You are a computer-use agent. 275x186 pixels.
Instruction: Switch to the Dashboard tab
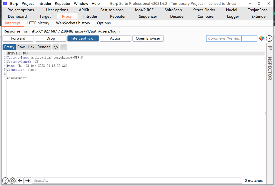17,17
